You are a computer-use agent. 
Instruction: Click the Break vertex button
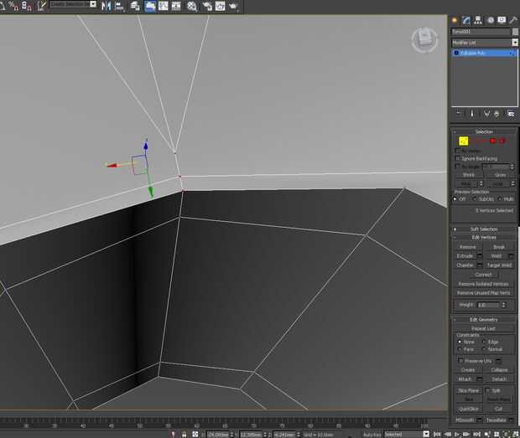tap(499, 247)
